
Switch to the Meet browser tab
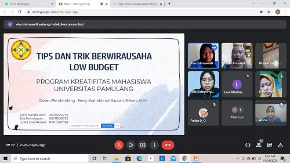click(82, 4)
